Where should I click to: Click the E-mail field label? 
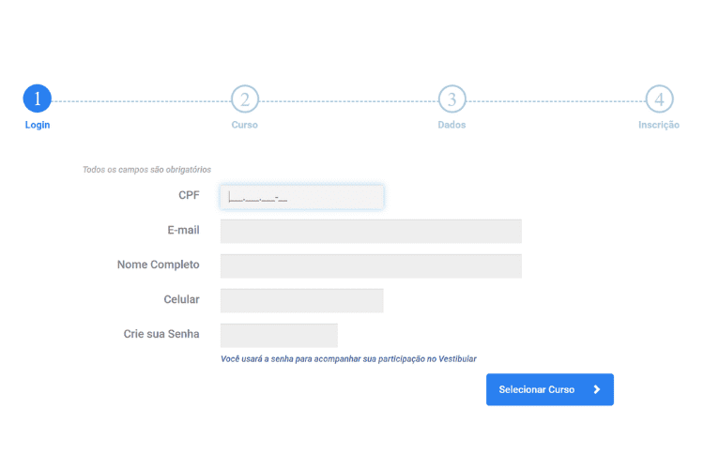coord(183,230)
